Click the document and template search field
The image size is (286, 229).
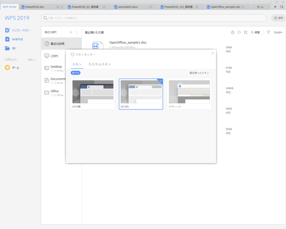154,18
